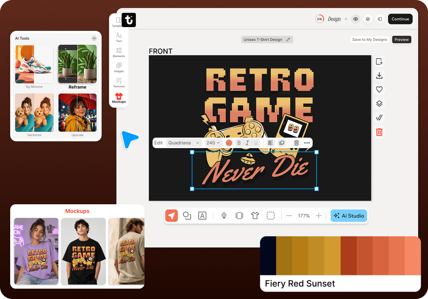428x299 pixels.
Task: Open the orange text color swatch
Action: click(229, 143)
